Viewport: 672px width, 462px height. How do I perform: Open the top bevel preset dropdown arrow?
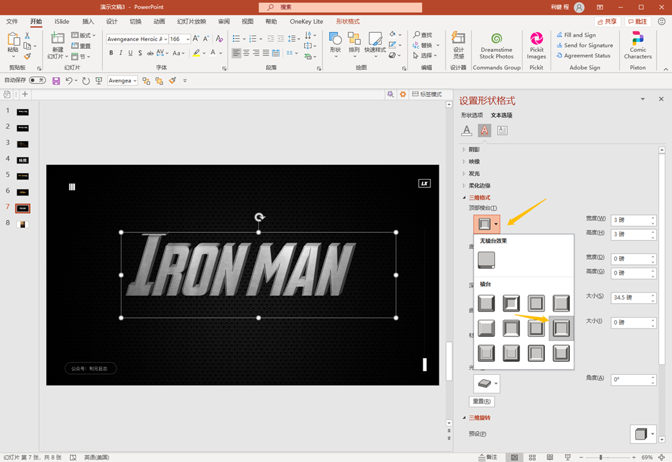click(496, 224)
